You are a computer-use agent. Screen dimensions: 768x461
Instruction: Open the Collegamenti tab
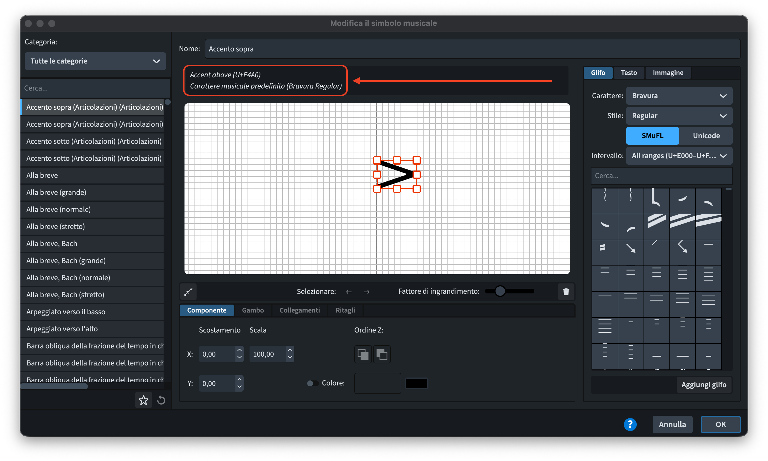point(299,310)
